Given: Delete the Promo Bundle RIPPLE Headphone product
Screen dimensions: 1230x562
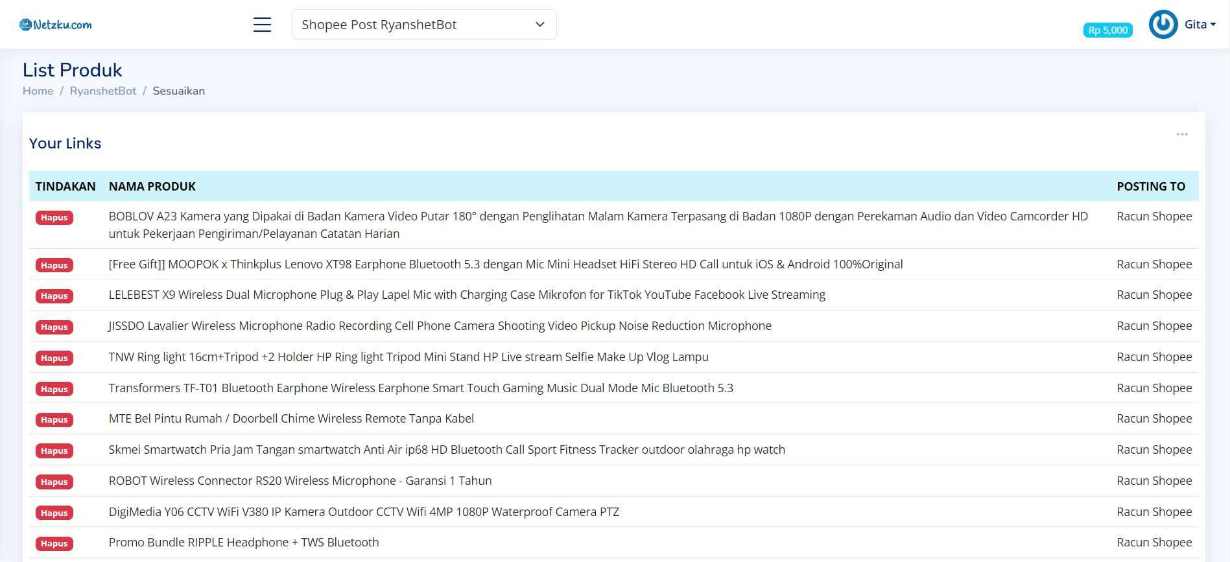Looking at the screenshot, I should [x=54, y=543].
